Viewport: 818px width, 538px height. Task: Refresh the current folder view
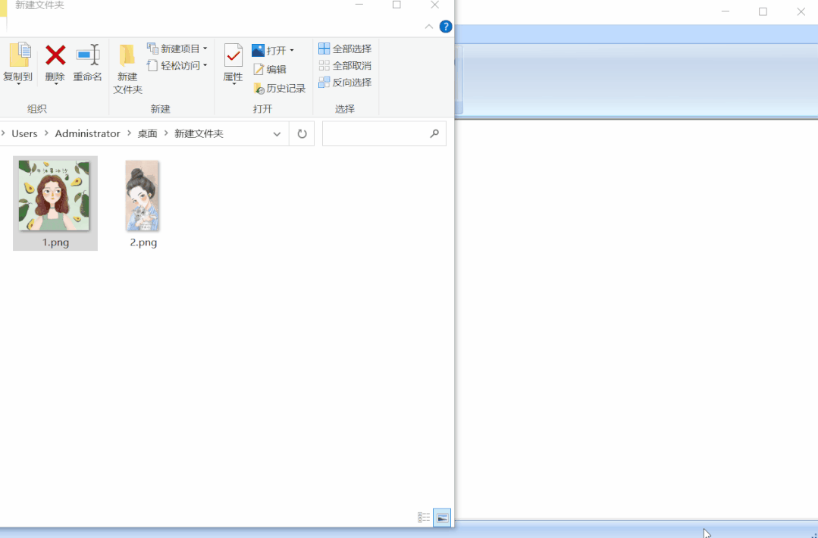pyautogui.click(x=302, y=134)
